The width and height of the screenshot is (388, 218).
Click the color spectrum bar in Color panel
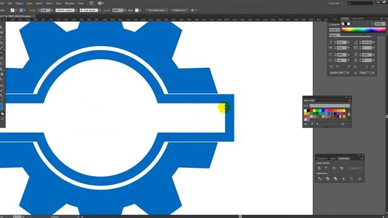pos(364,30)
